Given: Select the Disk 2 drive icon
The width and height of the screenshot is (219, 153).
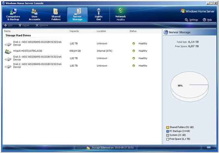Looking at the screenshot, I should coord(8,66).
